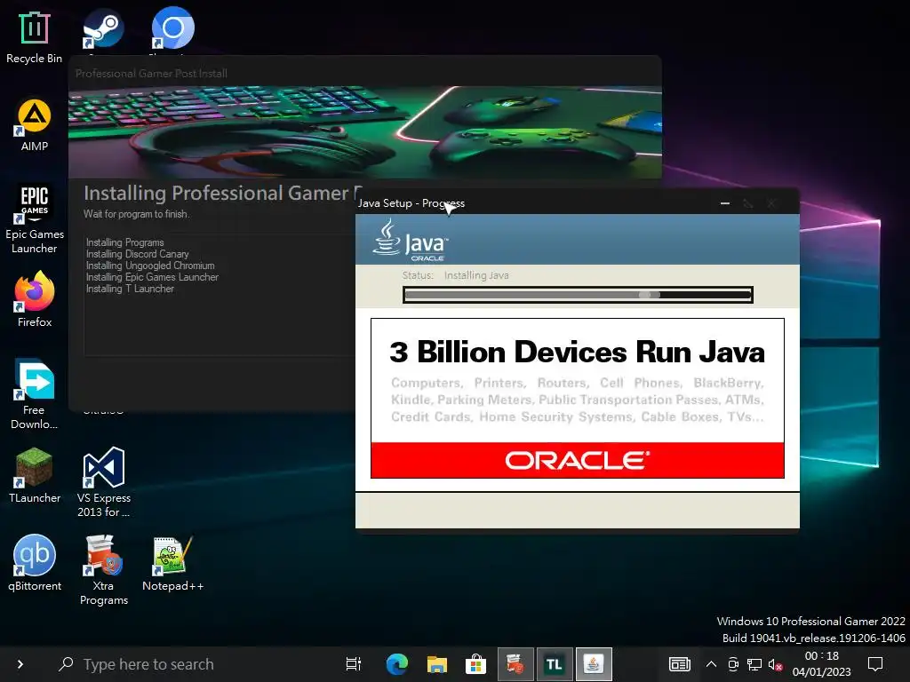Launch AIMP from the desktop
Viewport: 910px width, 682px height.
click(35, 124)
